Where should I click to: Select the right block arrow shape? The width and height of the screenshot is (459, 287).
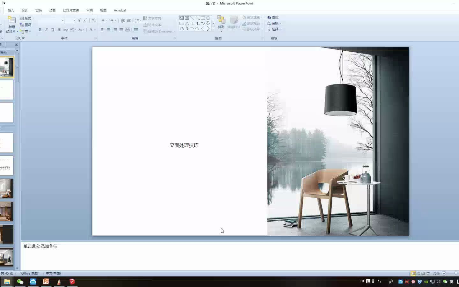(203, 23)
